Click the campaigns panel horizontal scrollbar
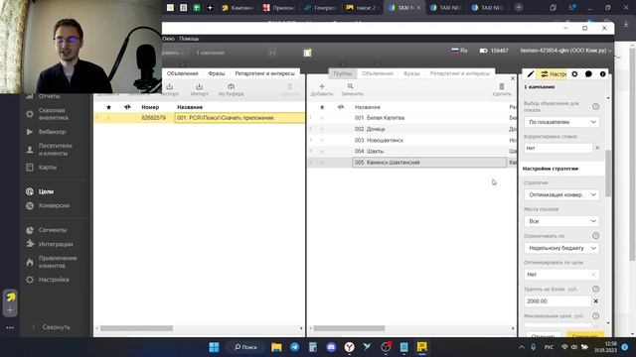The image size is (636, 357). point(137,328)
